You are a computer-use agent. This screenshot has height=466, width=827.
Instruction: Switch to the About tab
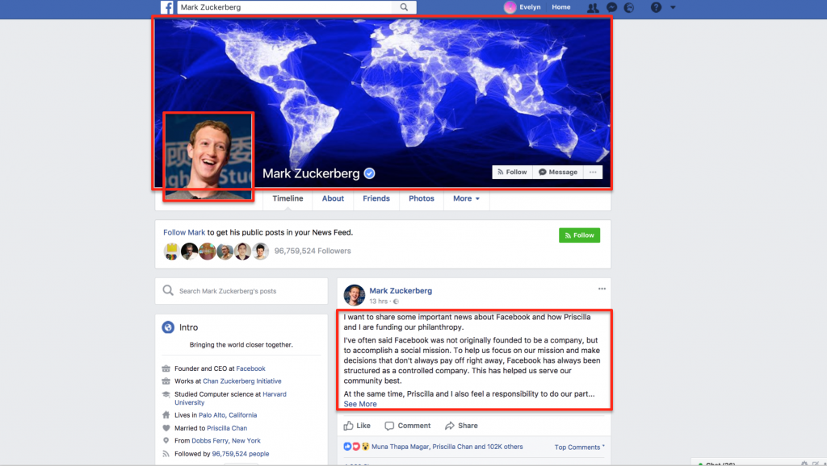coord(333,198)
